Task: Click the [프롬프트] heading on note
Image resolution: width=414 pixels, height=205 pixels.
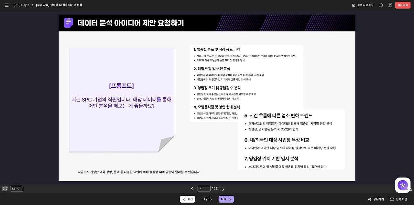Action: pyautogui.click(x=121, y=86)
